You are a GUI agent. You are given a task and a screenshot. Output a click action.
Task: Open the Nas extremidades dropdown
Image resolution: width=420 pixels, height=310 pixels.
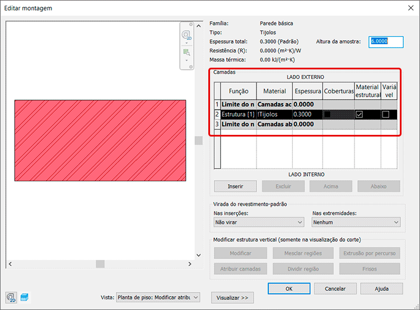pyautogui.click(x=356, y=222)
